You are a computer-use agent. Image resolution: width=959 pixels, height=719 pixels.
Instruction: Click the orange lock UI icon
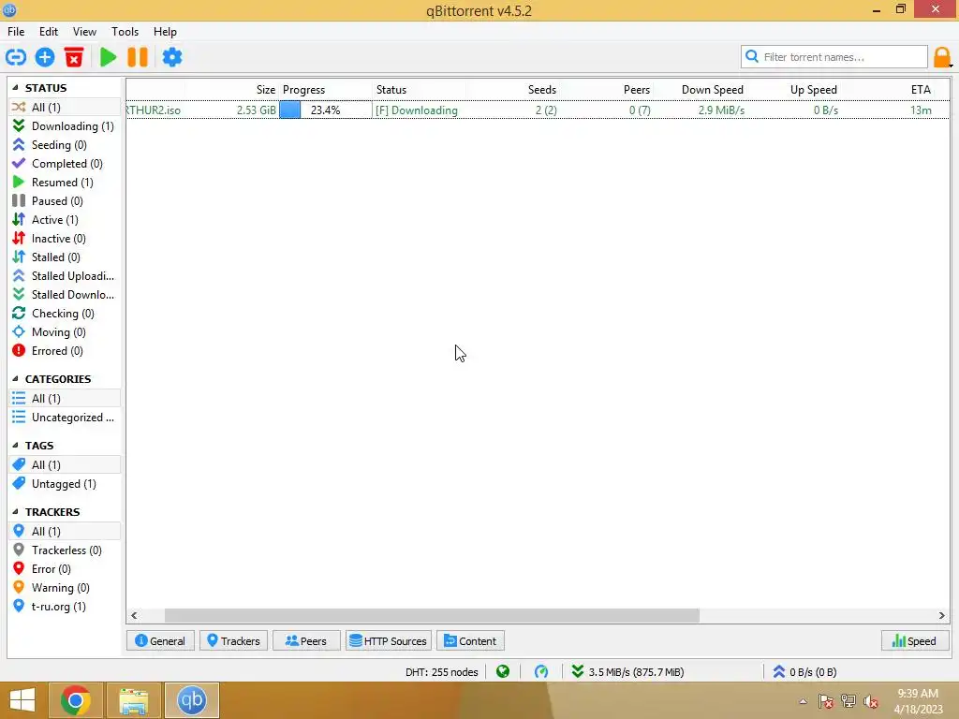pyautogui.click(x=942, y=57)
